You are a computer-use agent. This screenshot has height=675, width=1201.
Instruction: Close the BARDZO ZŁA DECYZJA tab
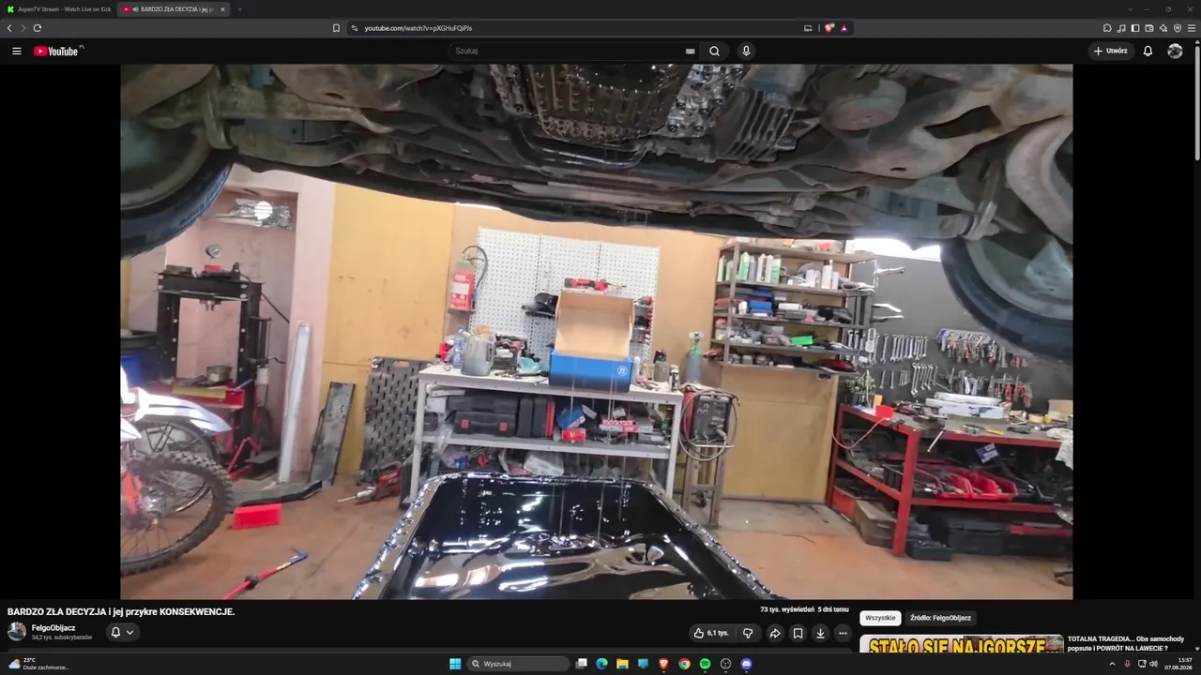(x=222, y=9)
